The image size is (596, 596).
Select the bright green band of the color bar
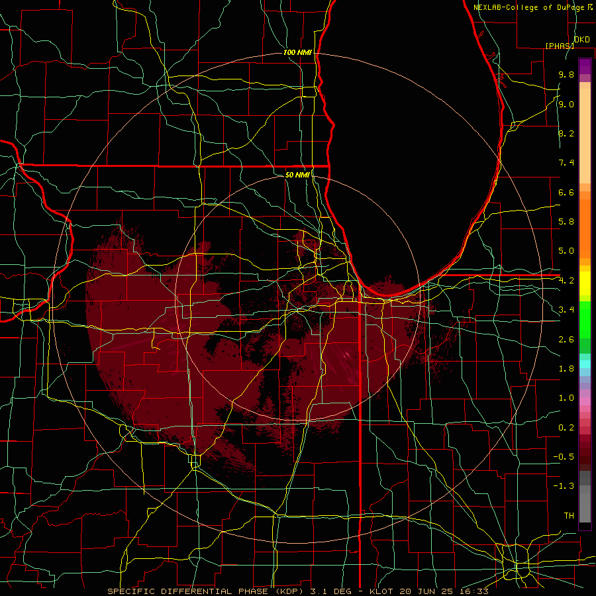click(x=585, y=320)
